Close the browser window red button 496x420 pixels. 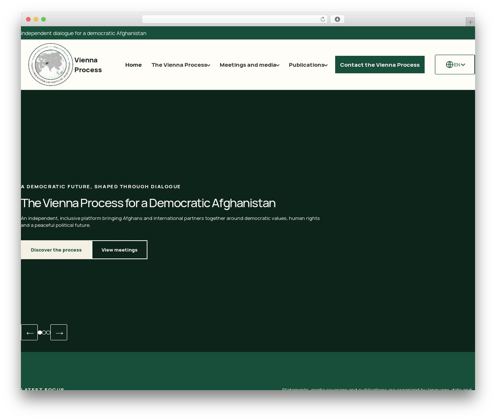(x=28, y=19)
